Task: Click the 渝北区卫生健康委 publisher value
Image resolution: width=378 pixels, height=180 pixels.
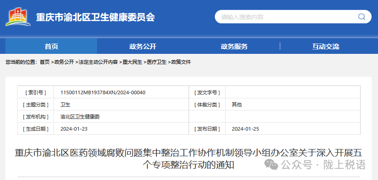Action: tap(80, 117)
